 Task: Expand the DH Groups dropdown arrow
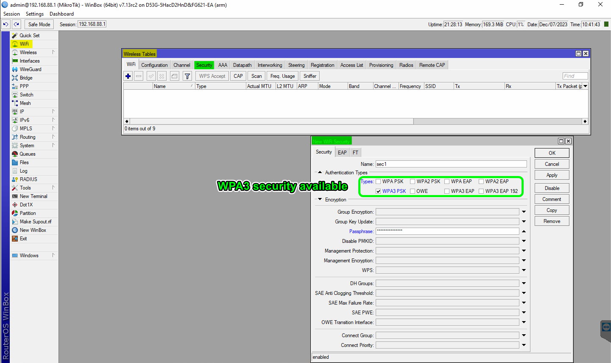coord(524,283)
